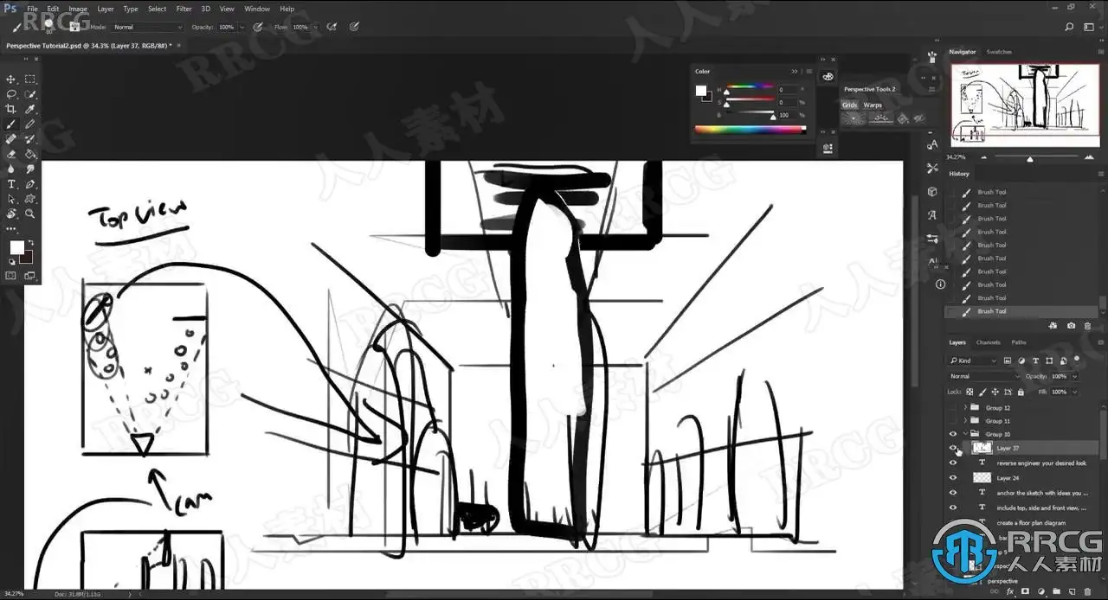This screenshot has width=1108, height=600.
Task: Select the Pencil tool
Action: pos(30,124)
